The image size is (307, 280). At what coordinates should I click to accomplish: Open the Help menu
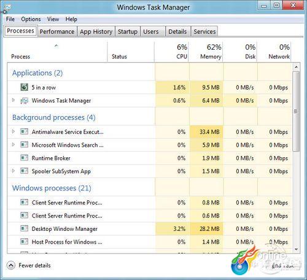71,19
